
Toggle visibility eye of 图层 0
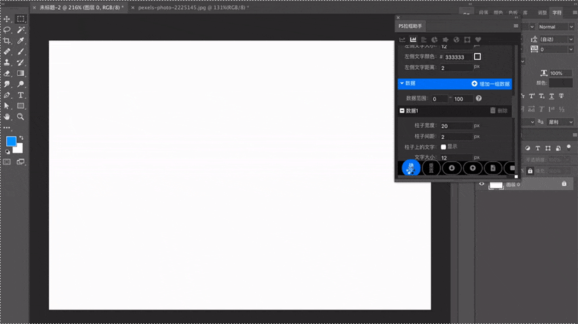[x=482, y=184]
